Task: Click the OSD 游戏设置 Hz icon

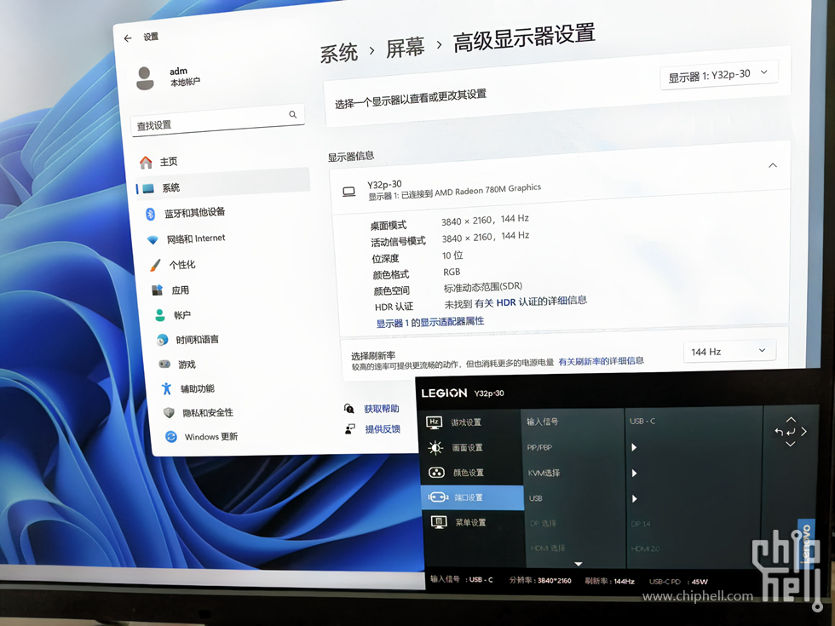Action: (435, 422)
